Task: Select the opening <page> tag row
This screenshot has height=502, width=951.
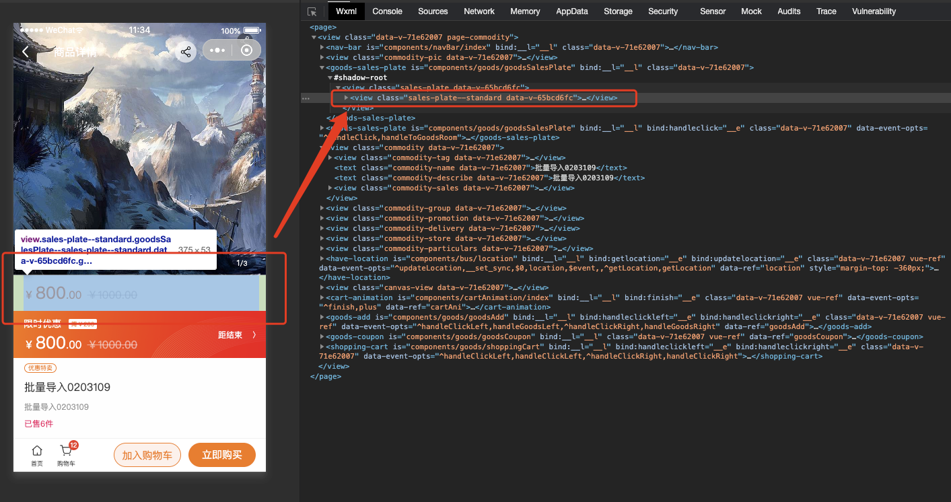Action: coord(324,28)
